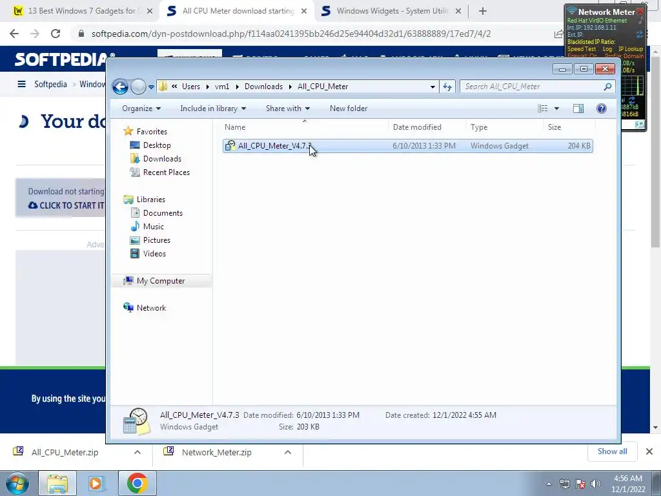This screenshot has width=661, height=496.
Task: Click Chrome's back arrow
Action: tap(14, 34)
